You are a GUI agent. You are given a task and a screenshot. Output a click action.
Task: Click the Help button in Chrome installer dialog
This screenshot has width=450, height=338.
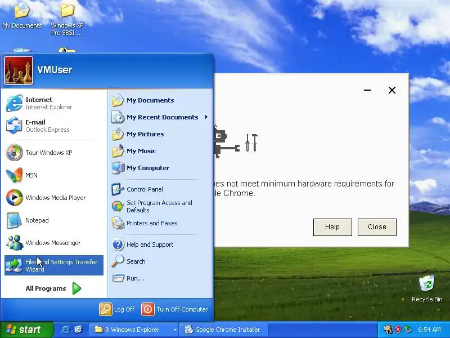[332, 227]
